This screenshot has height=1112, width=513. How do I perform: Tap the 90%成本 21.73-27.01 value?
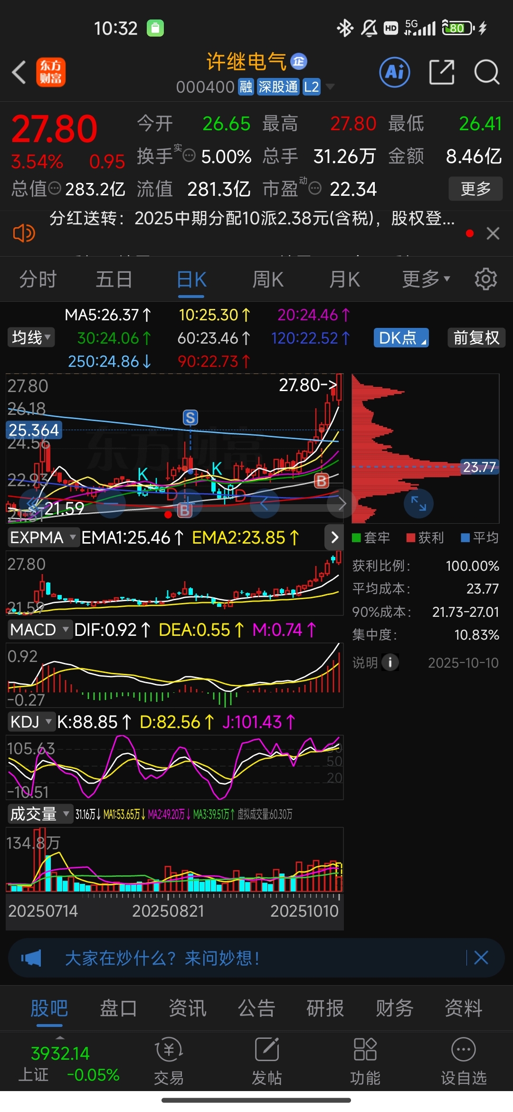pyautogui.click(x=465, y=612)
